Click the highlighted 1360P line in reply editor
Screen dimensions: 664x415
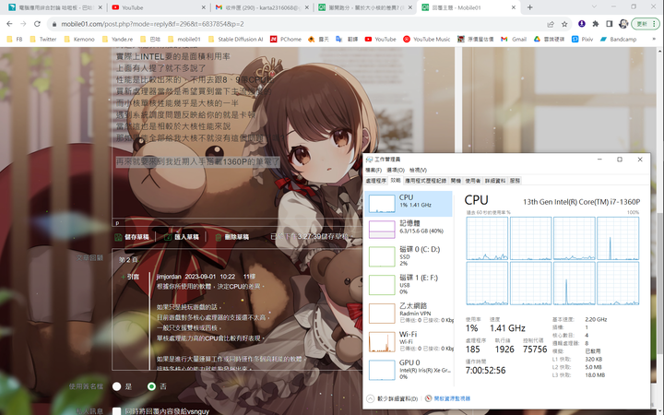(x=197, y=161)
